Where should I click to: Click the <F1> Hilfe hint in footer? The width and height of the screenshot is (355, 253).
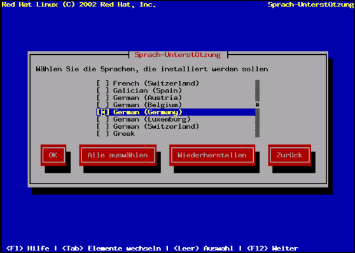click(28, 249)
